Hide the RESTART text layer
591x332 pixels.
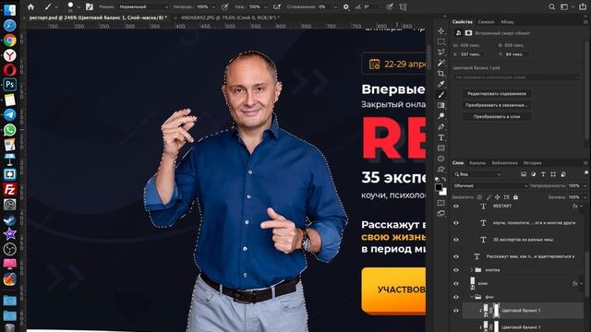point(456,207)
